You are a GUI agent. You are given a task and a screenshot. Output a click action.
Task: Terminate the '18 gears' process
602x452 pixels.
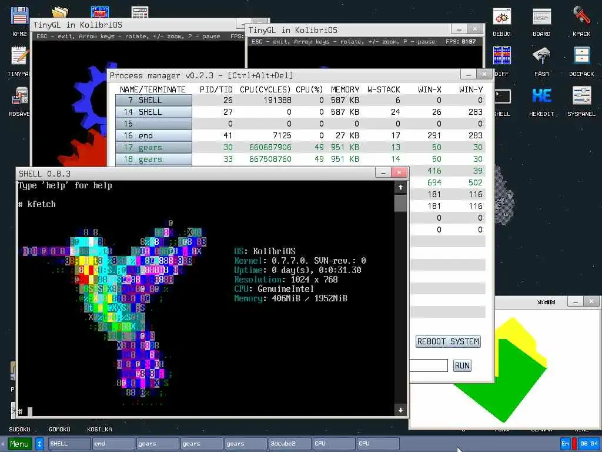coord(153,159)
